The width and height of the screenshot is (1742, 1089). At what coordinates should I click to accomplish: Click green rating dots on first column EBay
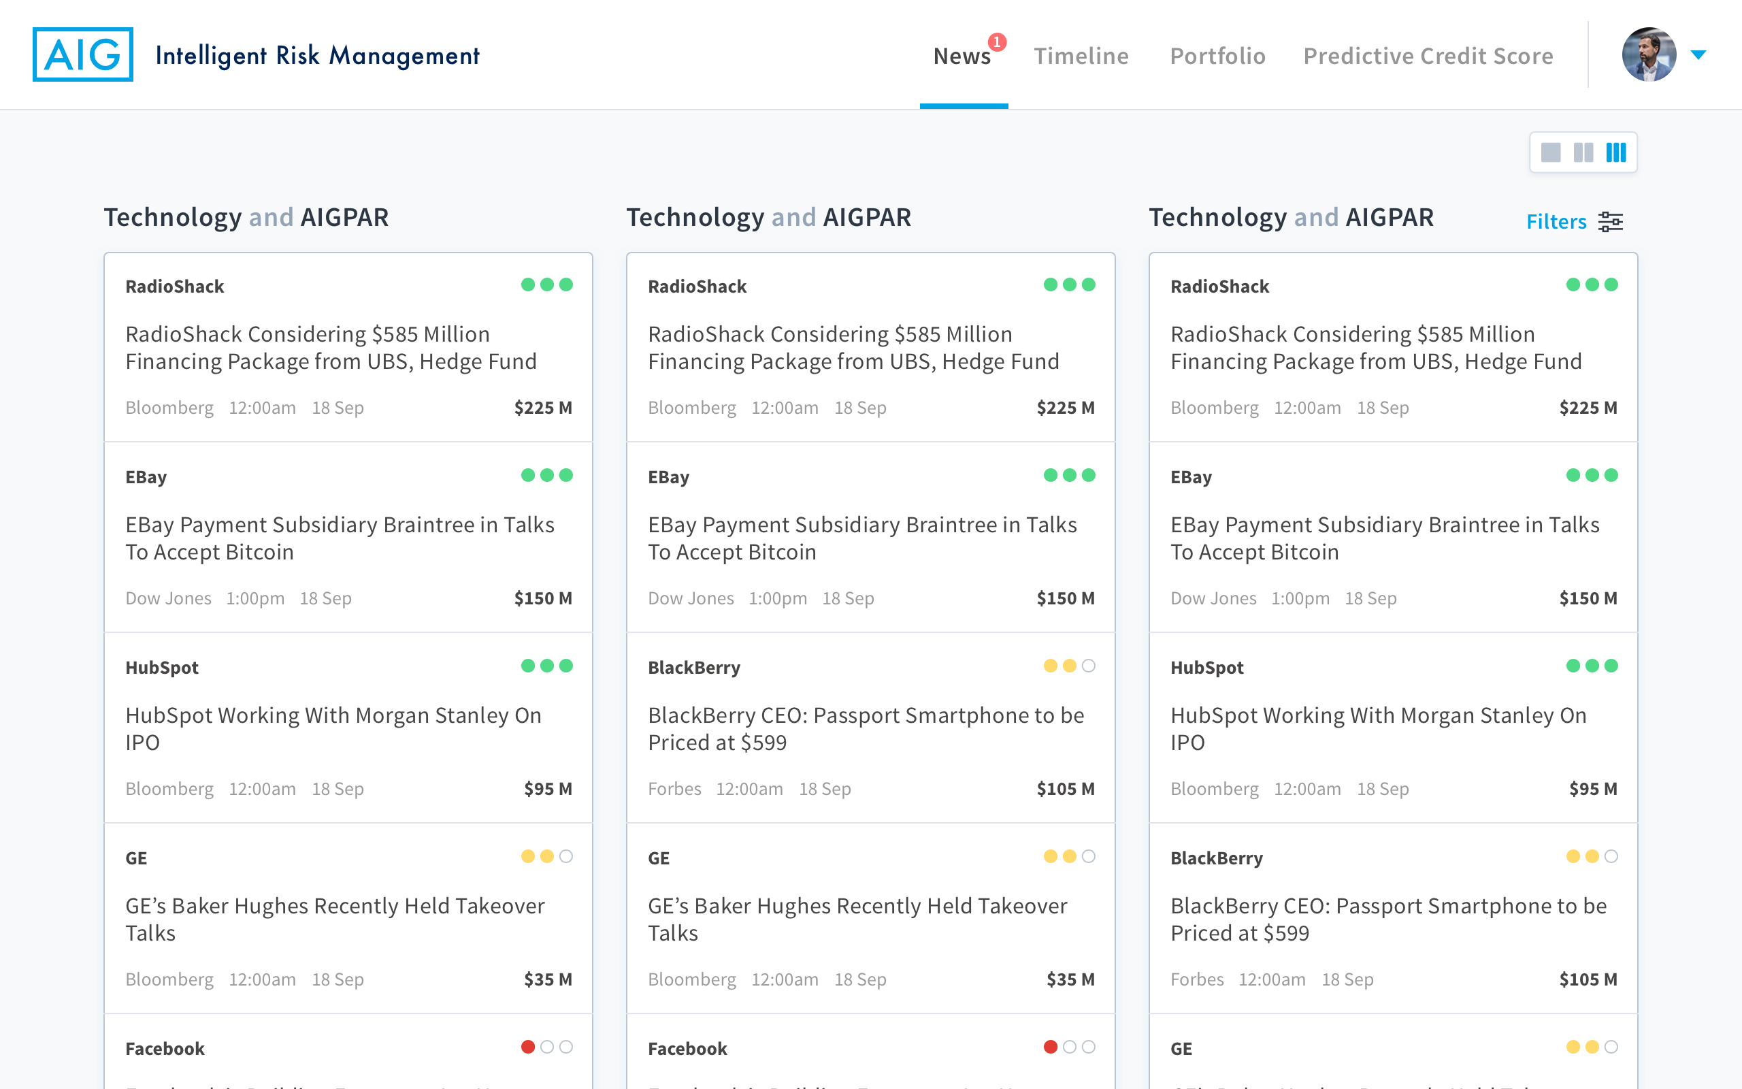tap(547, 475)
